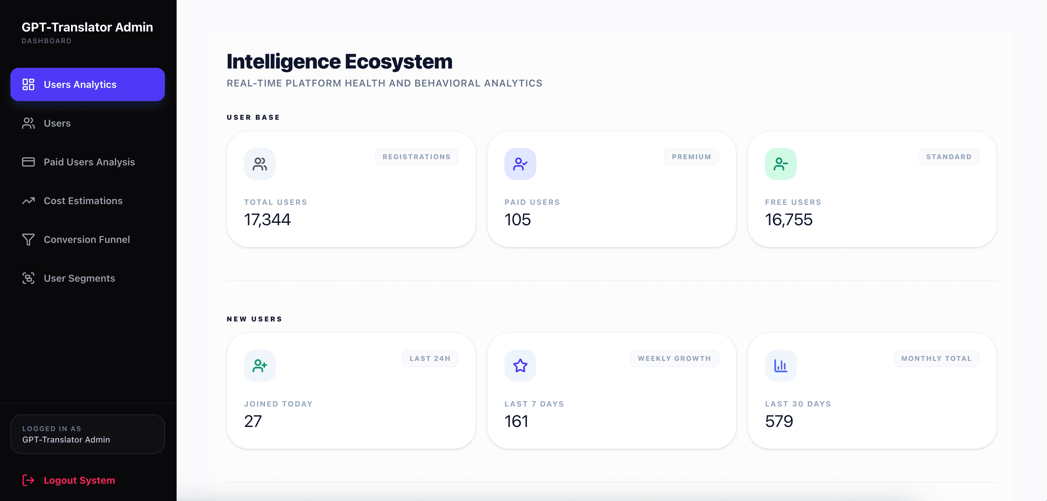Click the PREMIUM badge on Paid Users card
Viewport: 1047px width, 501px height.
692,157
